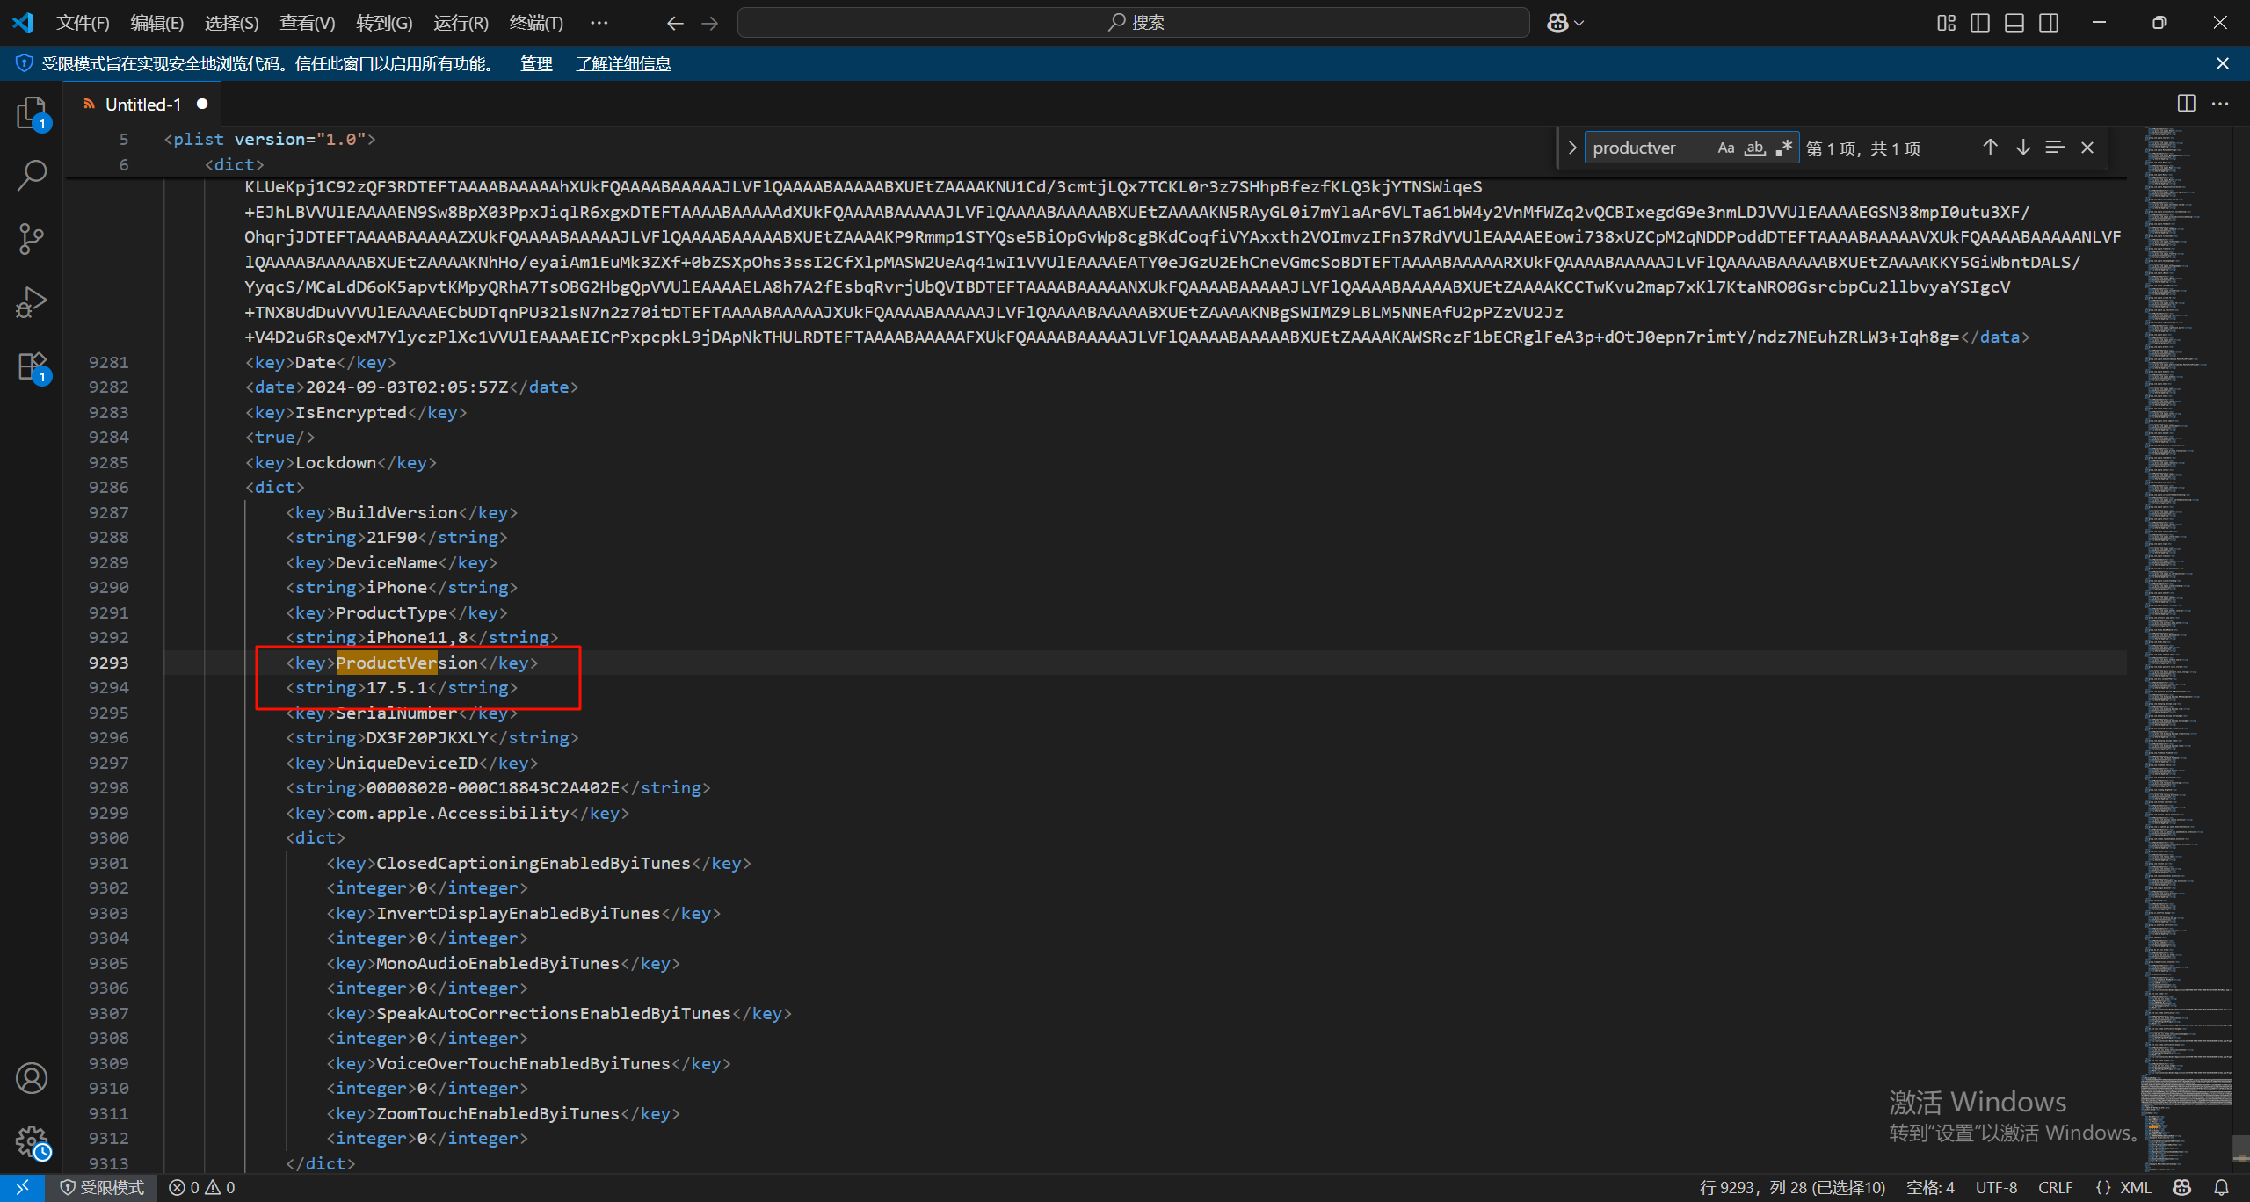2250x1202 pixels.
Task: Select the Untitled-1 editor tab
Action: 142,105
